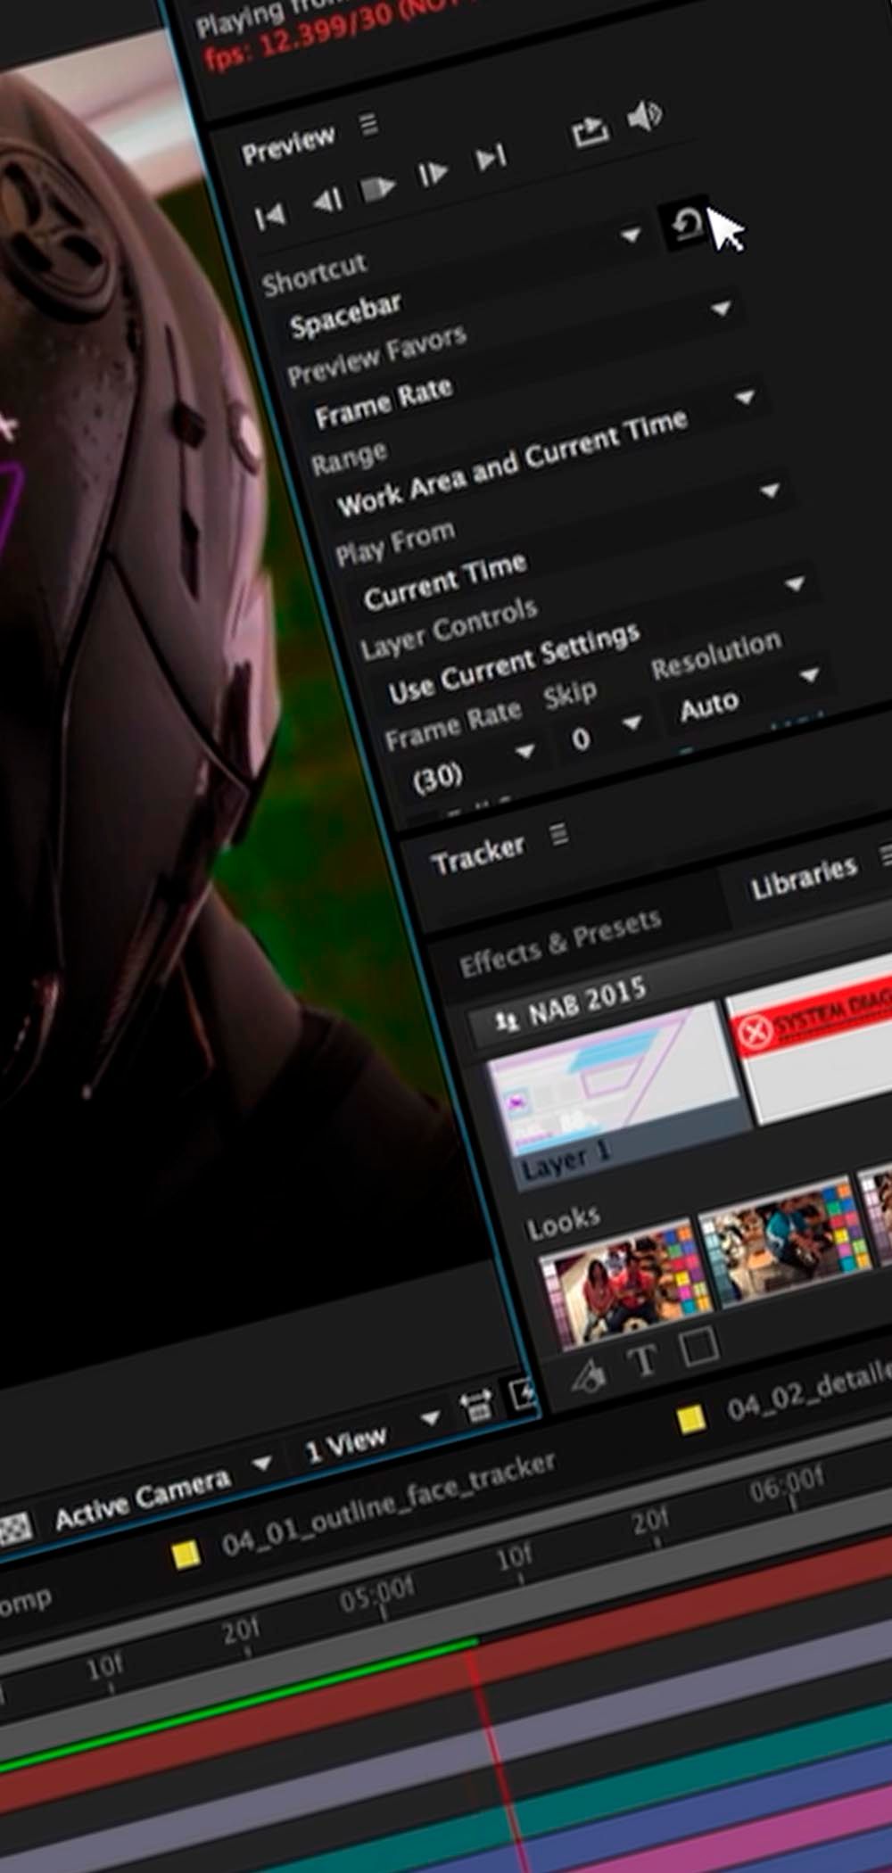Switch to the Tracker panel tab
This screenshot has height=1873, width=892.
(477, 854)
